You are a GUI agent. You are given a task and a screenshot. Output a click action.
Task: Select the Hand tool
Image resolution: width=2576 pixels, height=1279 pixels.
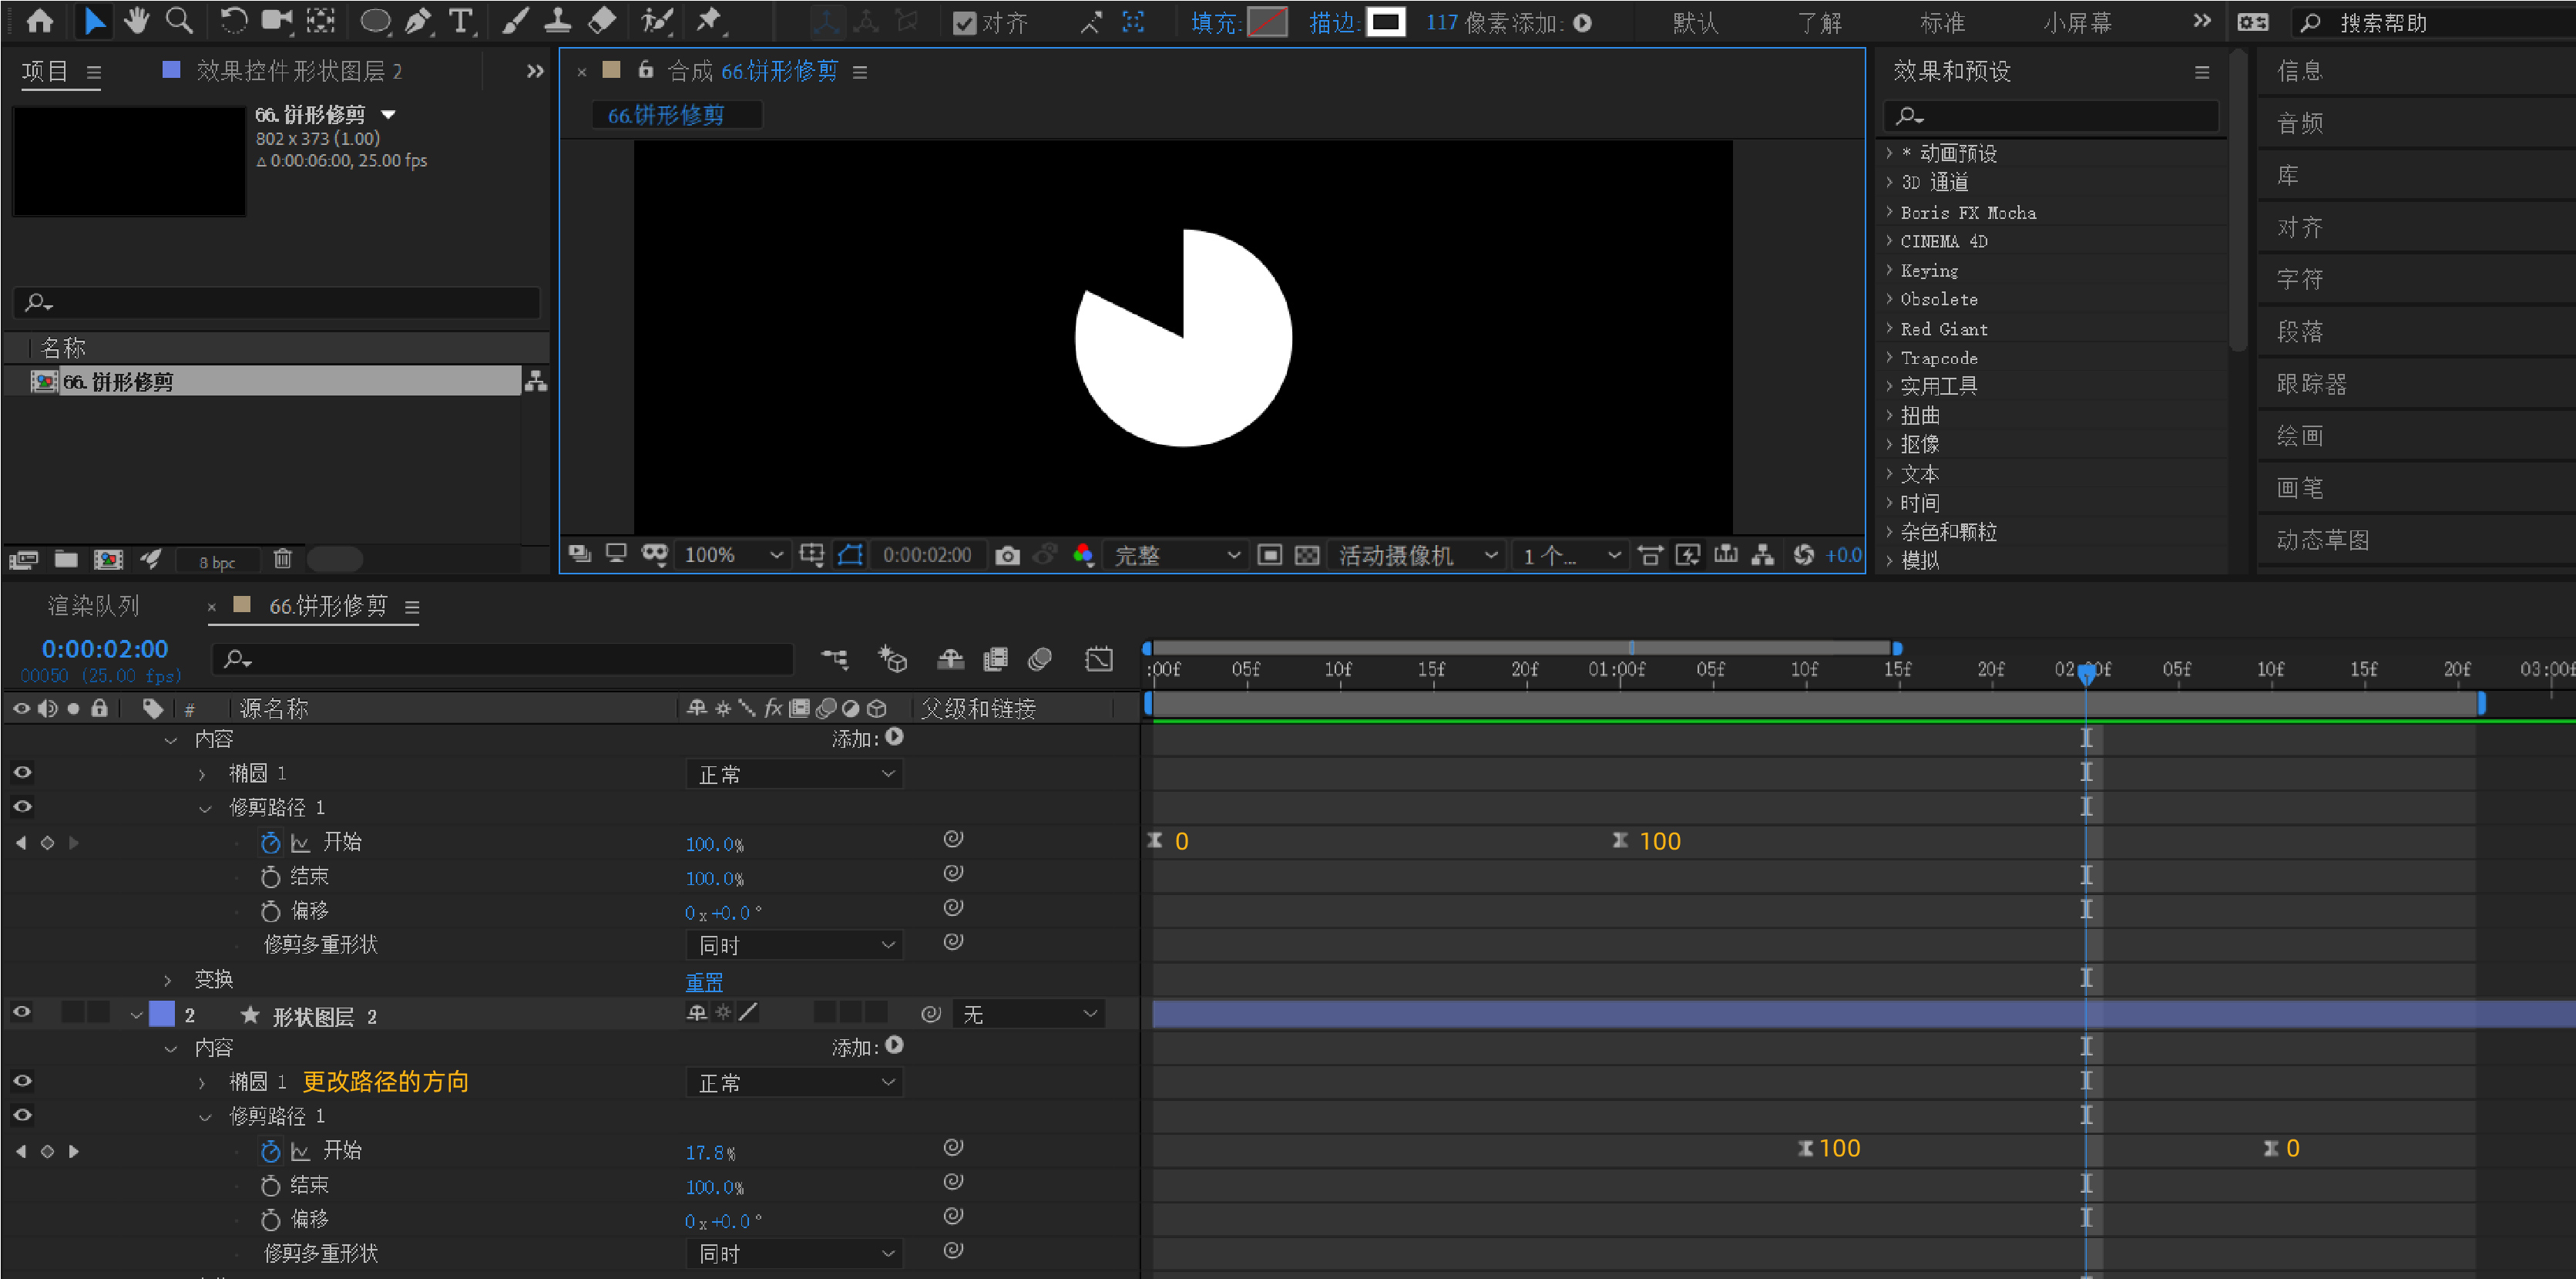pos(136,21)
